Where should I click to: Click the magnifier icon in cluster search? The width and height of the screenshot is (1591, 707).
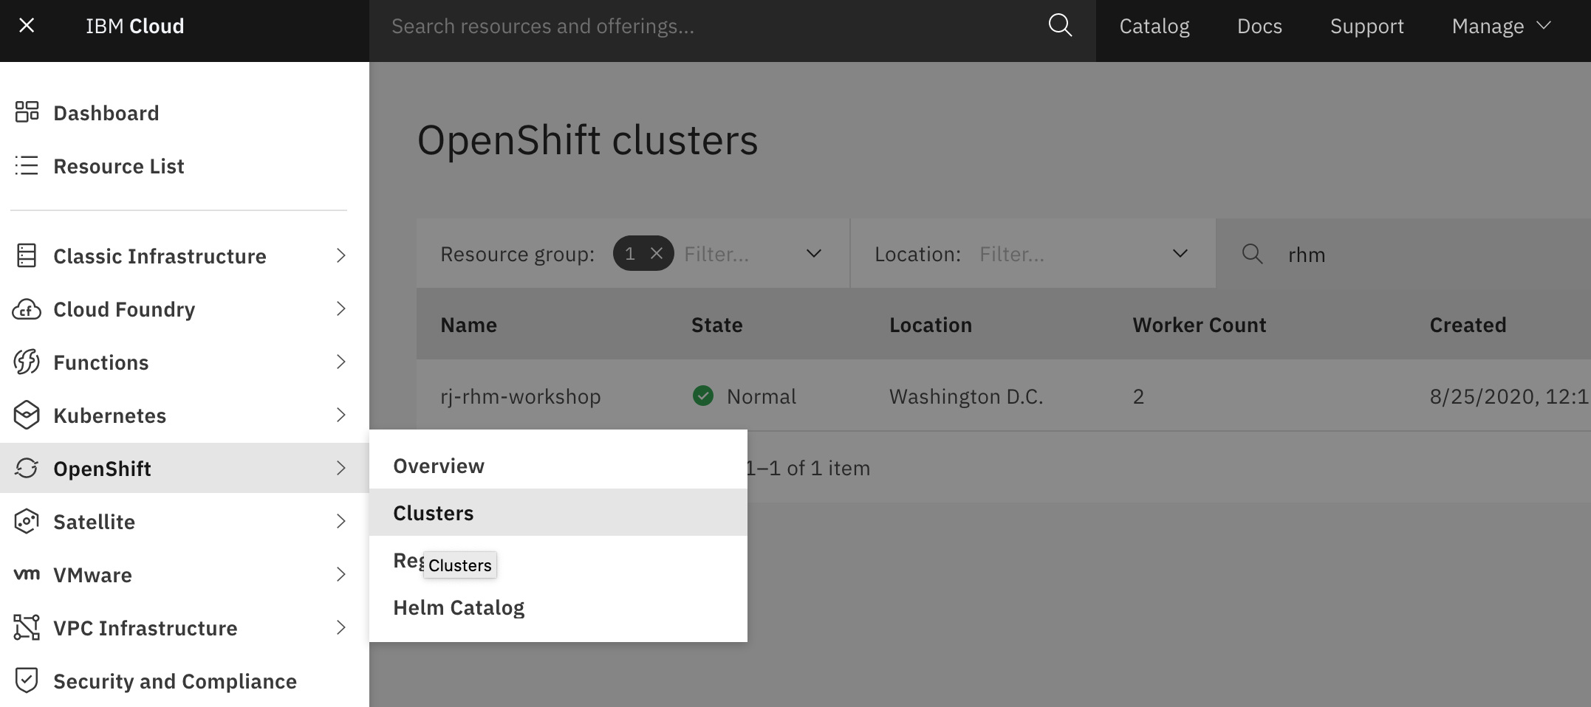[x=1252, y=254]
